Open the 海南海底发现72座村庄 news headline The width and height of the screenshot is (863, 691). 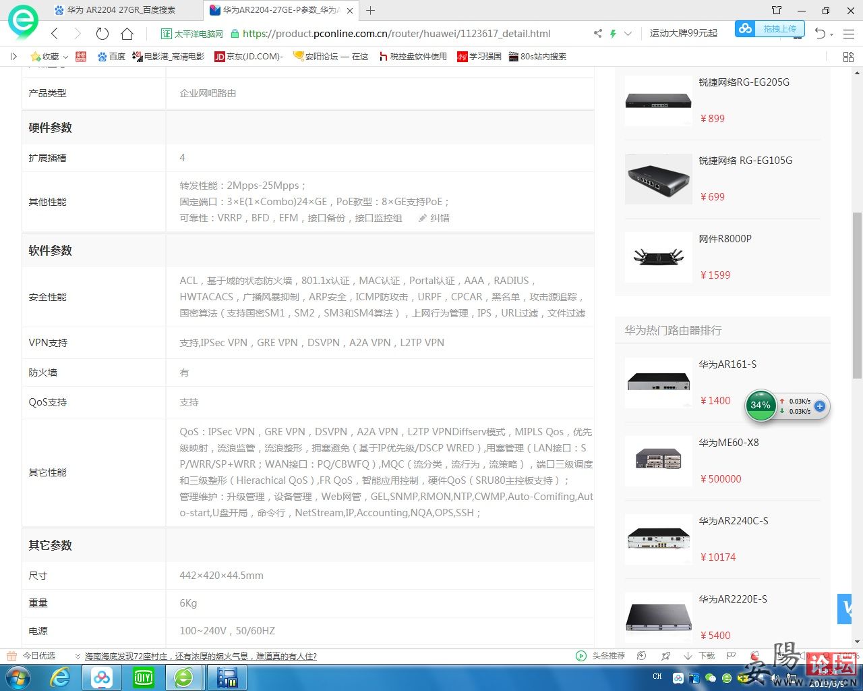point(200,656)
